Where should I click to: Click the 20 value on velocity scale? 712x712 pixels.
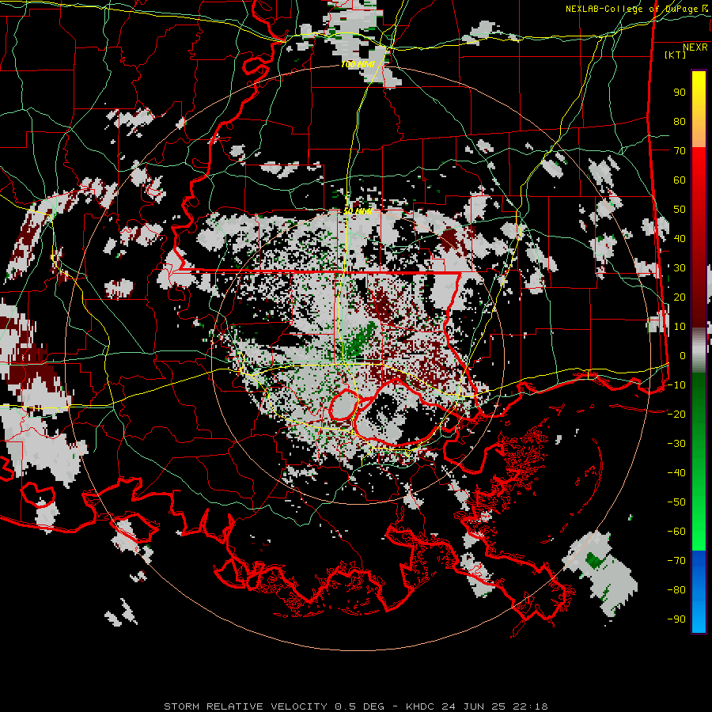[680, 297]
